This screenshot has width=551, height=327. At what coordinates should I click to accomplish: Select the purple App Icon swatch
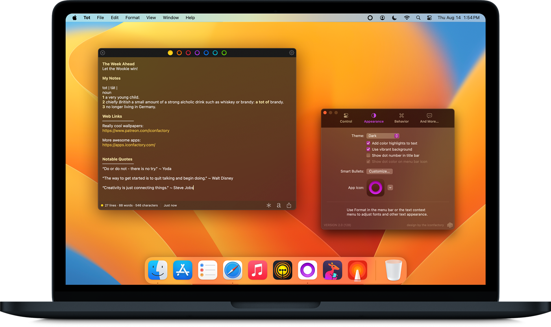coord(375,187)
